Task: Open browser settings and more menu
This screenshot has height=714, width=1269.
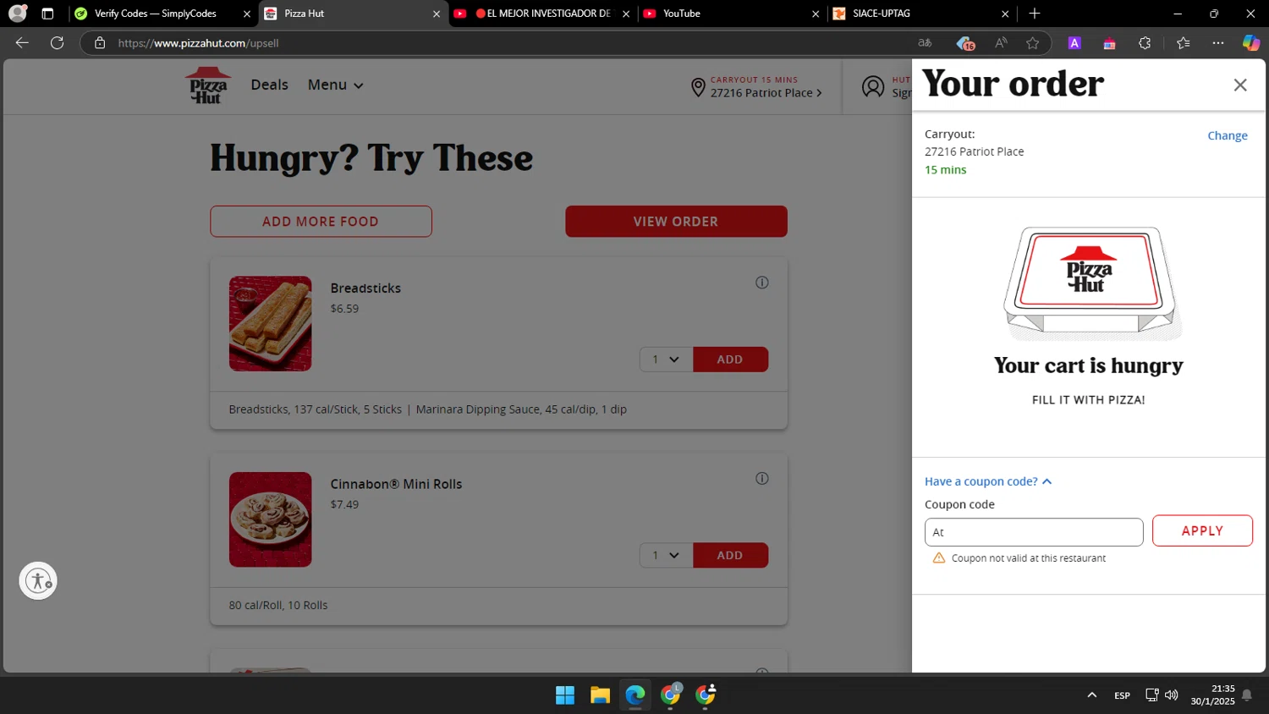Action: (1218, 43)
